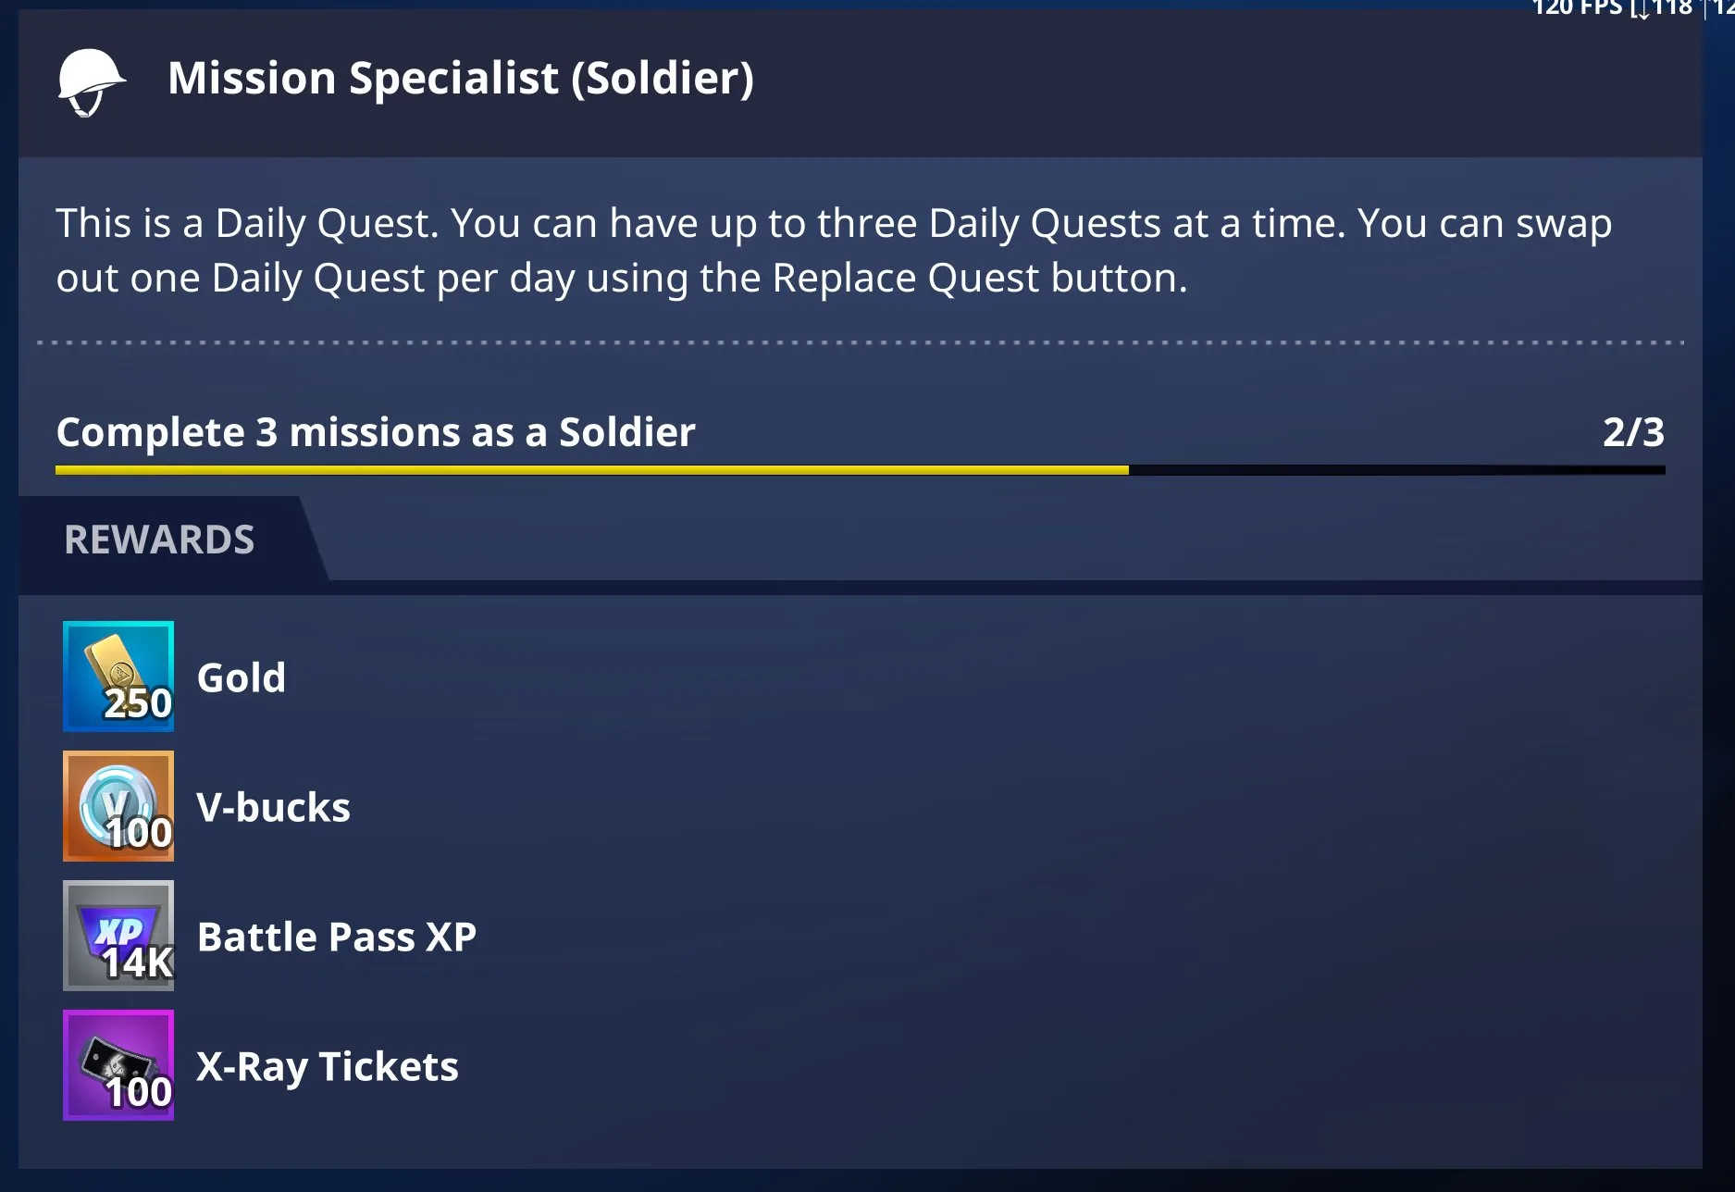Click the 118 indicator beside the FPS counter

[1671, 8]
